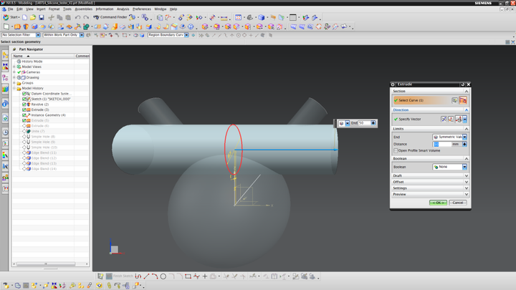Image resolution: width=516 pixels, height=290 pixels.
Task: Click the Measure Distance icon
Action: (x=224, y=17)
